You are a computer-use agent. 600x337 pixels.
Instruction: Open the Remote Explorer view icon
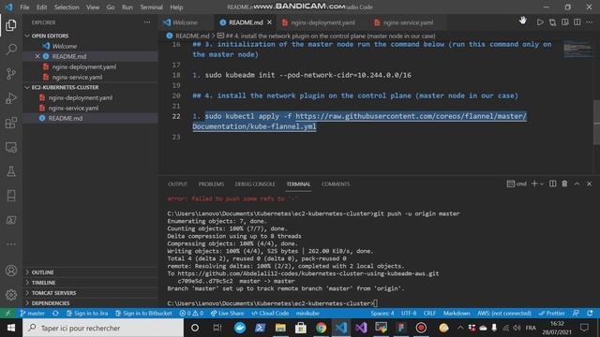(x=11, y=147)
